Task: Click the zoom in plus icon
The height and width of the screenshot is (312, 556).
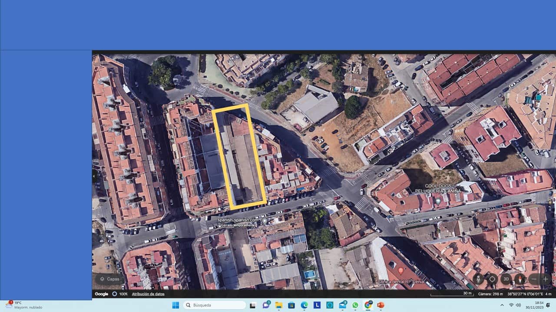Action: [545, 279]
